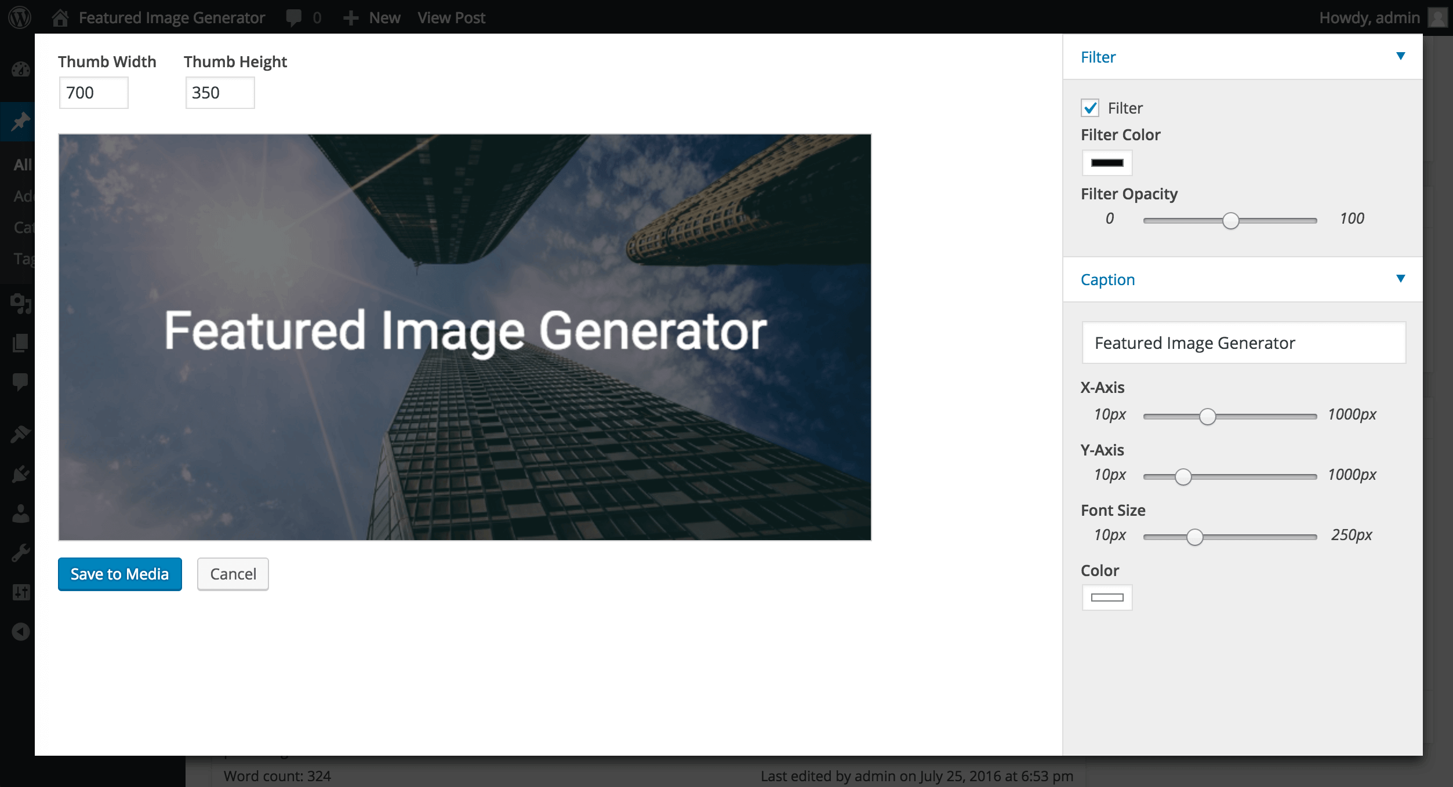Click the admin avatar icon
The width and height of the screenshot is (1453, 787).
[x=1438, y=17]
